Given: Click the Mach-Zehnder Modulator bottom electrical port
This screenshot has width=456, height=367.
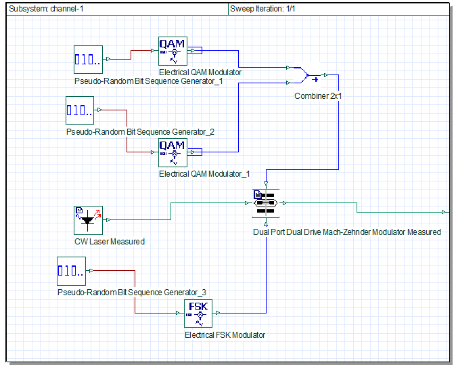Looking at the screenshot, I should 266,224.
